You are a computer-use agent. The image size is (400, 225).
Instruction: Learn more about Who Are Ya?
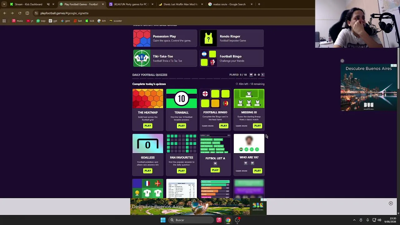click(242, 171)
